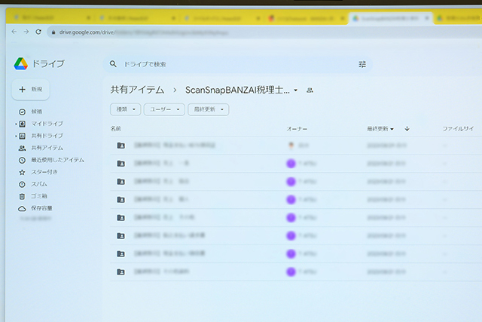Open ゴミ箱 in the sidebar

[38, 196]
